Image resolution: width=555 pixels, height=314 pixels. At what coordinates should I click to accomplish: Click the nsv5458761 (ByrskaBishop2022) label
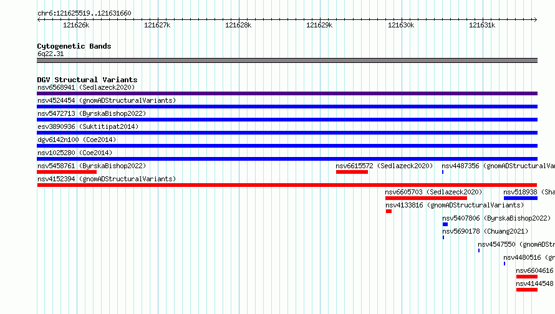(92, 166)
